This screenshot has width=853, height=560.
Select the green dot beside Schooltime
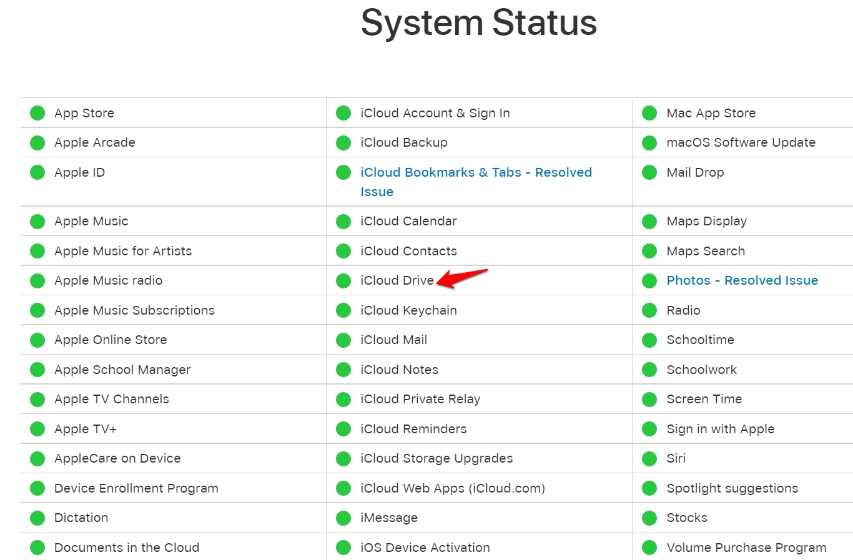[x=649, y=340]
